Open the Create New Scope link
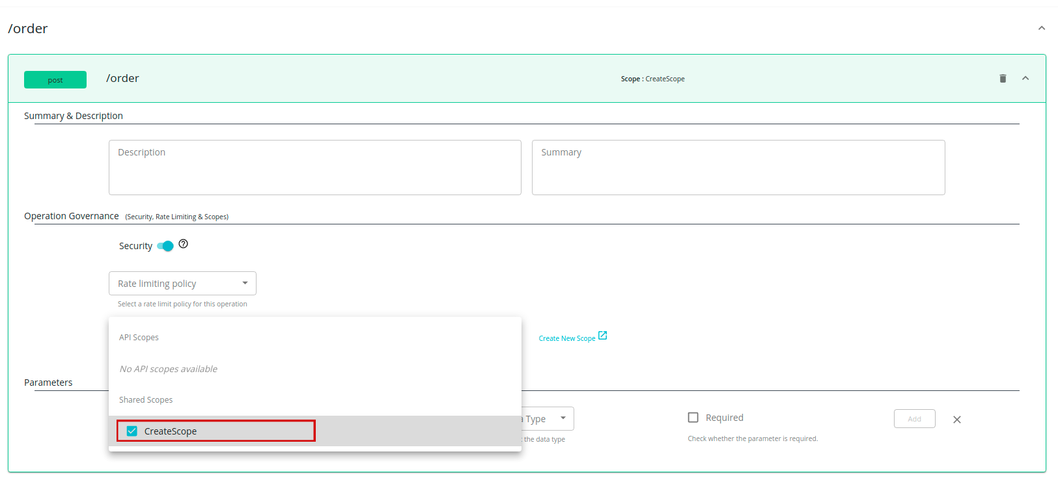 [566, 338]
